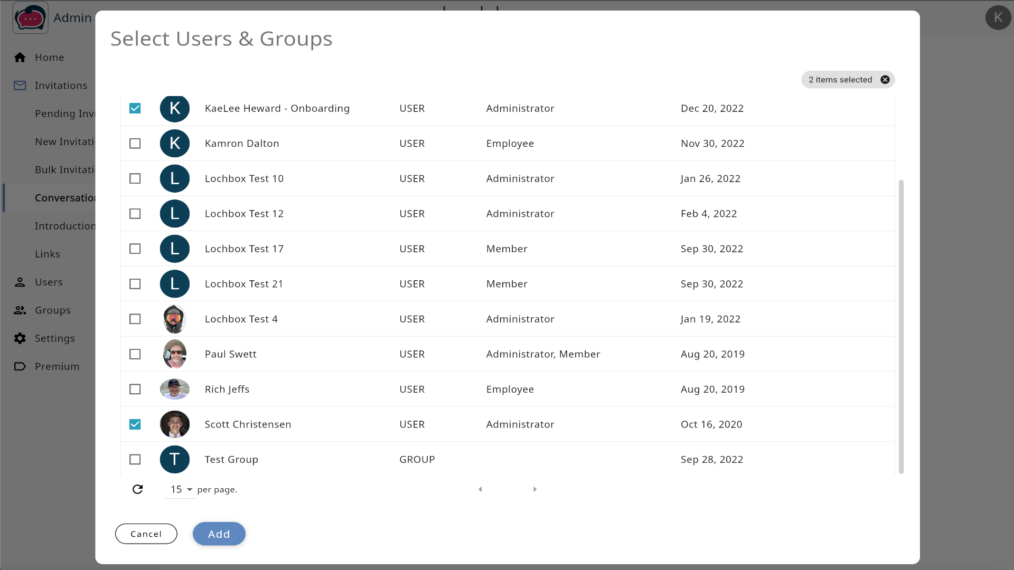Click the Home house icon
This screenshot has height=570, width=1014.
(x=20, y=58)
